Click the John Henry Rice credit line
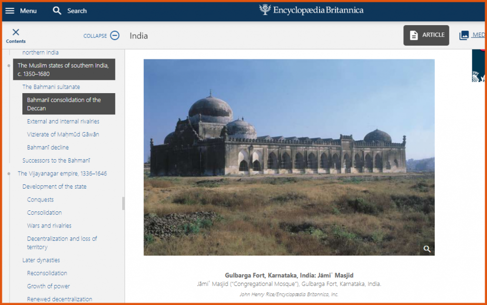Screen dimensions: 487x305 point(289,294)
